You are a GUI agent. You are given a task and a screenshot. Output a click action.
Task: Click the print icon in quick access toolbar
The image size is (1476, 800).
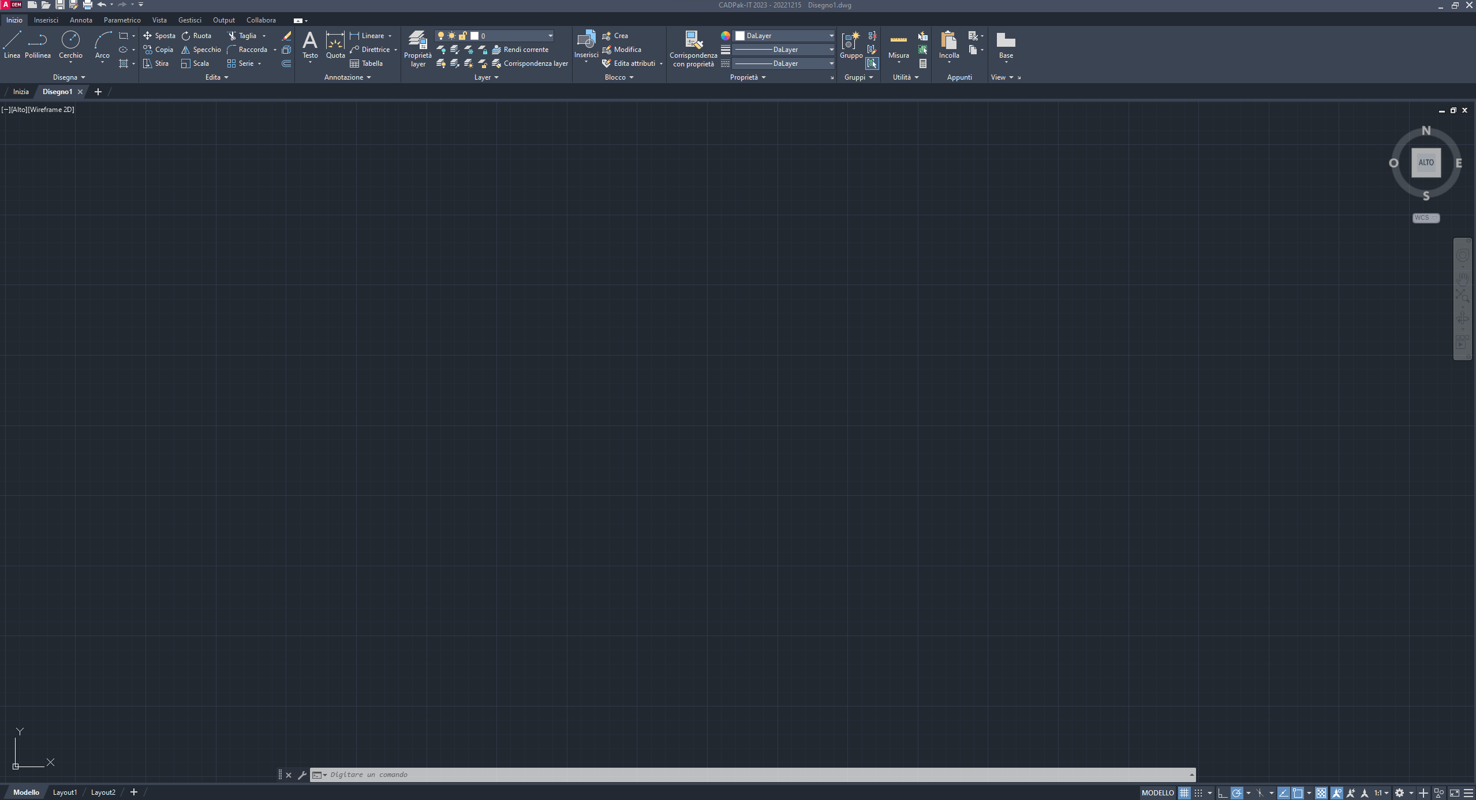coord(88,5)
